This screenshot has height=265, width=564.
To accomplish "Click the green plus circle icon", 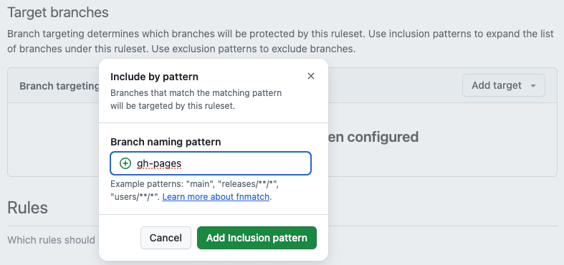I will (125, 163).
